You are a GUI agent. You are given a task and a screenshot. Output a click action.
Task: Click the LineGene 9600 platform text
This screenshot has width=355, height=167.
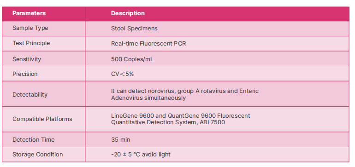(181, 115)
